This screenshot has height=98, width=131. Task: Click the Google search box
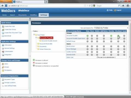pyautogui.click(x=107, y=6)
